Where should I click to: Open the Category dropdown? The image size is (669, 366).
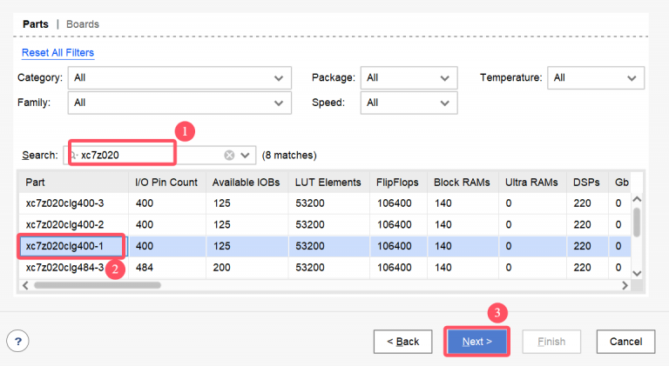(x=179, y=77)
